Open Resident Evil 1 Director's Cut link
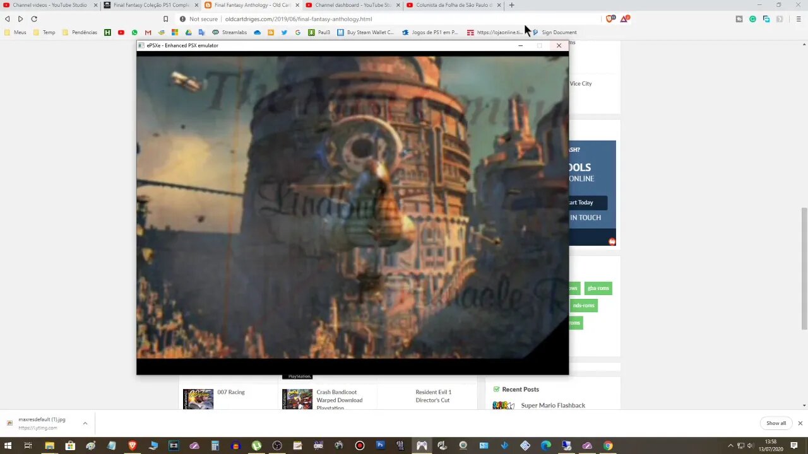 coord(434,396)
